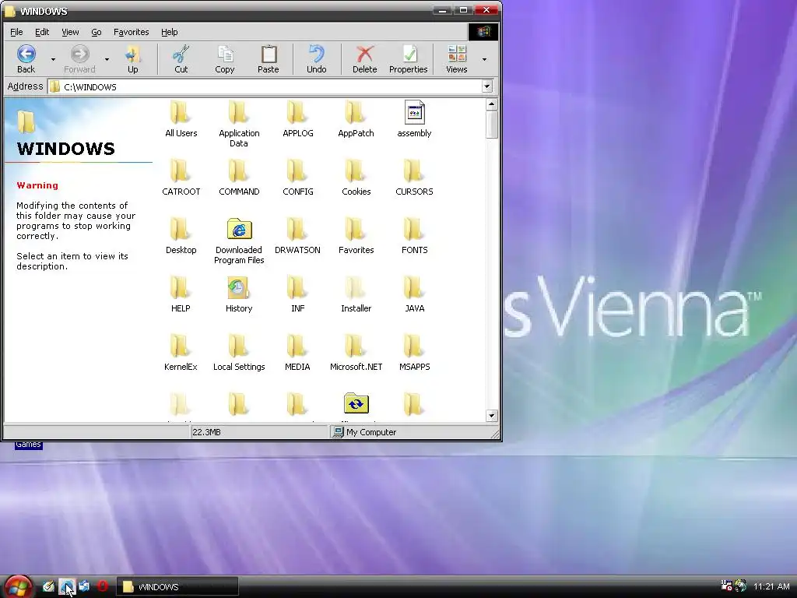797x598 pixels.
Task: Click the vertical scrollbar thumb in file list
Action: pyautogui.click(x=491, y=125)
